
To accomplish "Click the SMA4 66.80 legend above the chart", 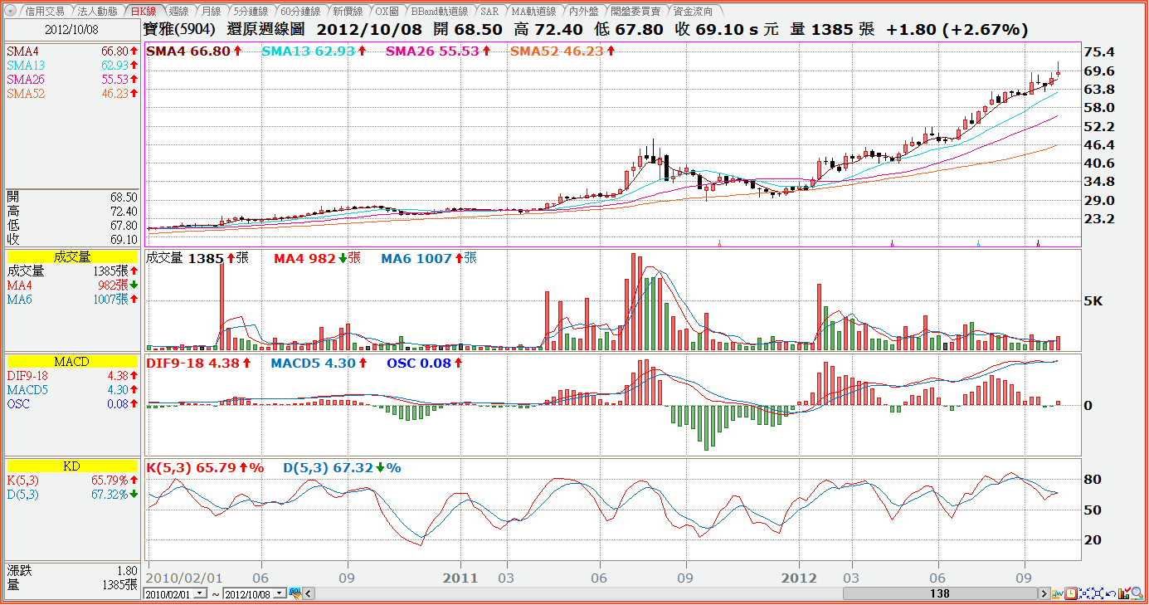I will 194,51.
